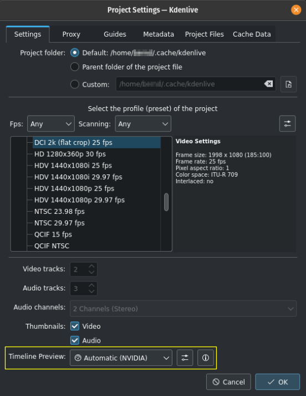Go to the Project Files tab
This screenshot has width=306, height=396.
[x=205, y=34]
